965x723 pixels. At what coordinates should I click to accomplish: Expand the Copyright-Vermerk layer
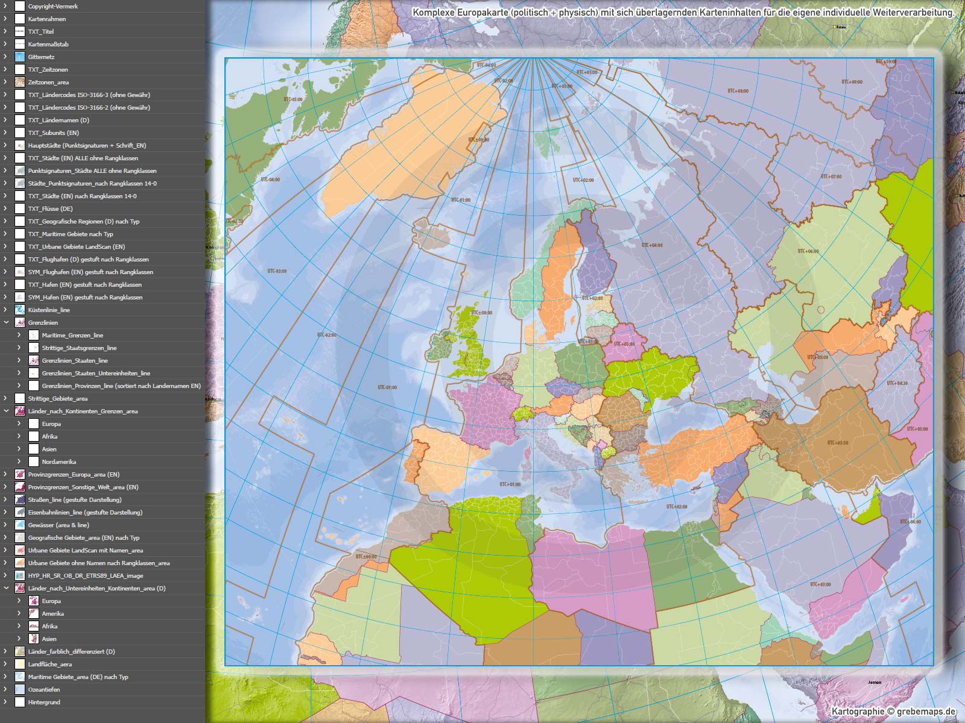(6, 6)
